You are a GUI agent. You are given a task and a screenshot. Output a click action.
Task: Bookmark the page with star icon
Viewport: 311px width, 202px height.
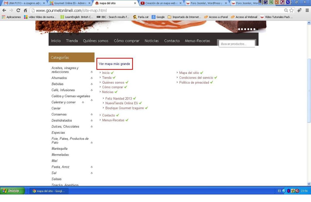pyautogui.click(x=291, y=10)
